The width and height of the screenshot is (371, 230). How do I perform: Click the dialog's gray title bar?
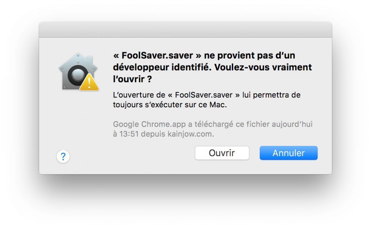(185, 30)
